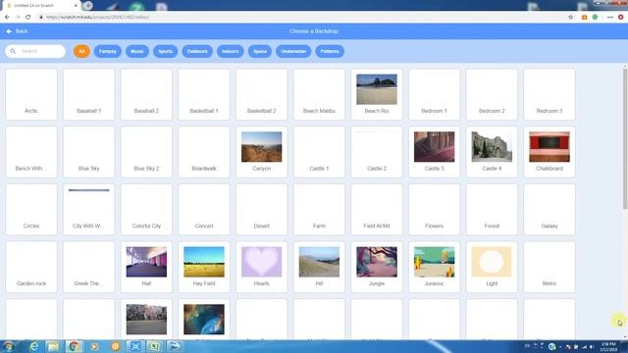Screen dimensions: 628x353
Task: Choose the Baseball 1 backdrop
Action: pyautogui.click(x=89, y=94)
